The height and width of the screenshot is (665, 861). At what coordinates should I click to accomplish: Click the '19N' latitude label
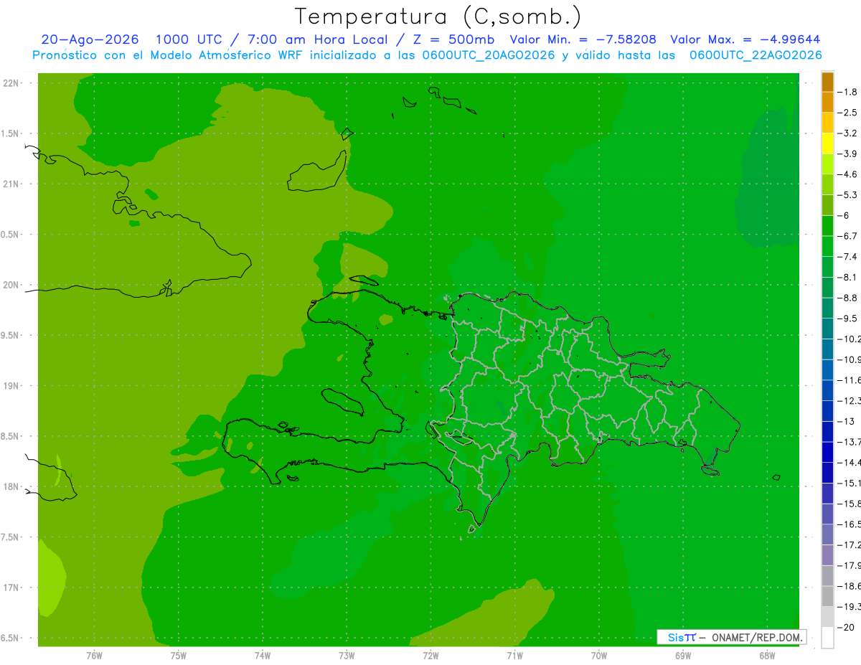12,386
